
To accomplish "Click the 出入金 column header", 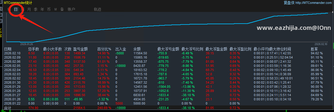I will pos(121,49).
